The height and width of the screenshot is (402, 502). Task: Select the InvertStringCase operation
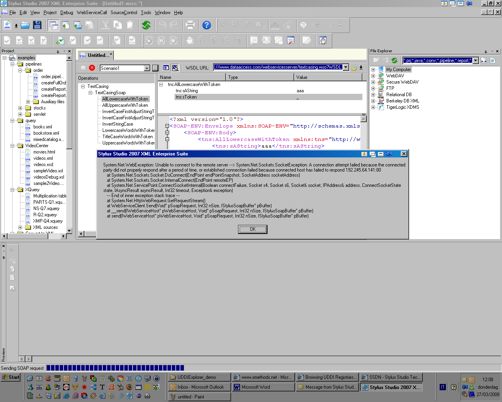(118, 124)
